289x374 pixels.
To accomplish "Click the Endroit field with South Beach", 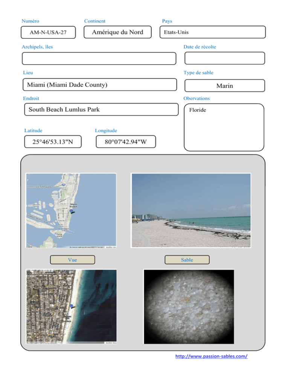I will click(100, 109).
